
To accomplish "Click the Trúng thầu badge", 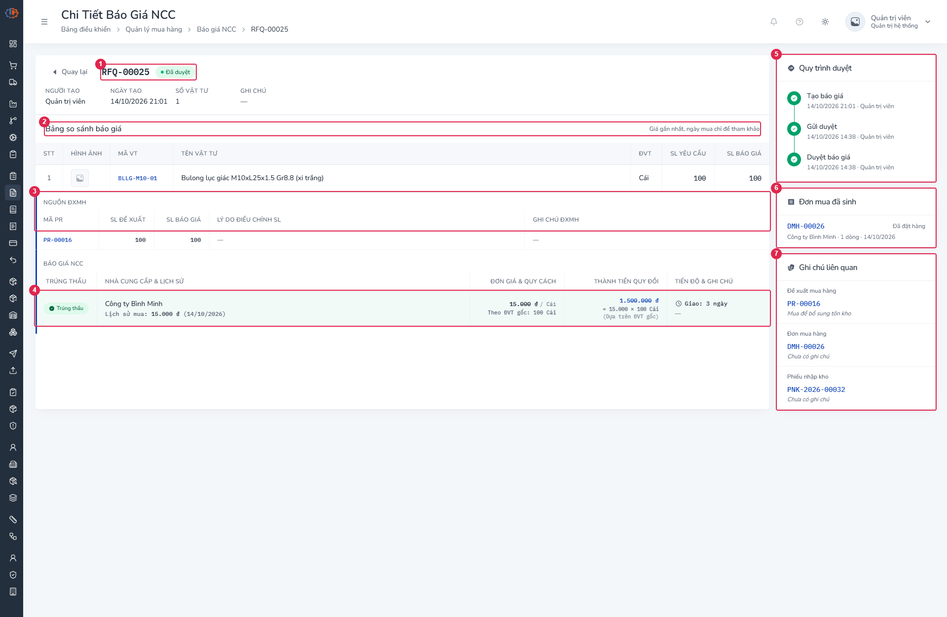I will 66,308.
